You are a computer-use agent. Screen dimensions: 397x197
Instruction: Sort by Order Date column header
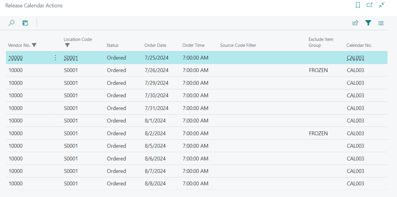155,45
